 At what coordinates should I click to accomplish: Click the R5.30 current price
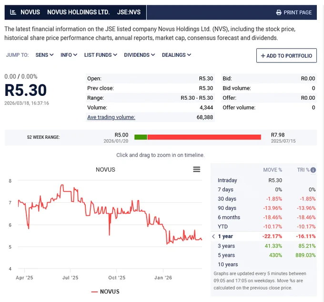coord(26,90)
